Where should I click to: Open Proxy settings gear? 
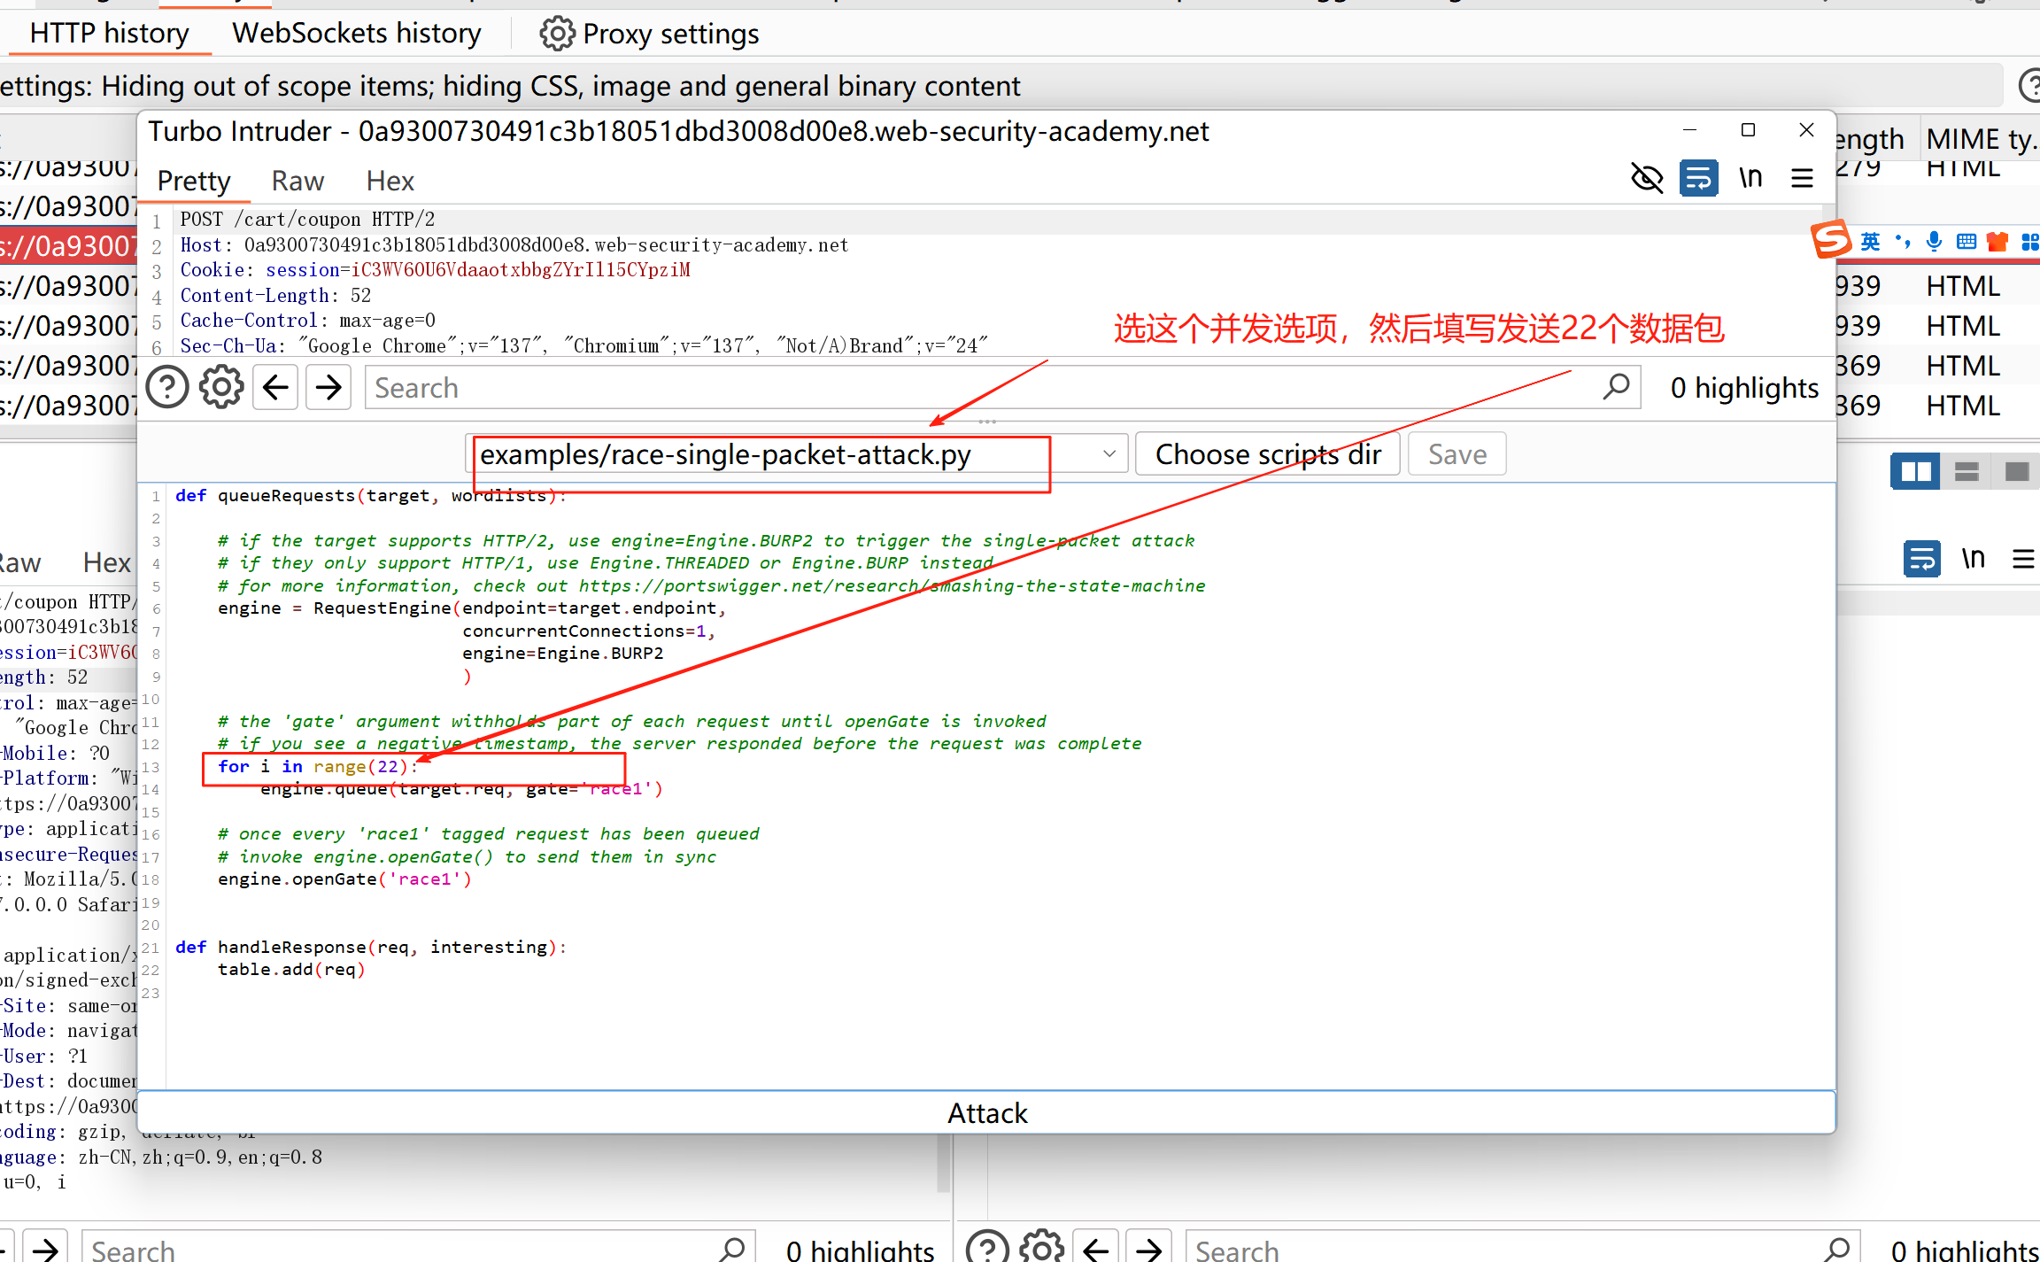click(x=557, y=34)
